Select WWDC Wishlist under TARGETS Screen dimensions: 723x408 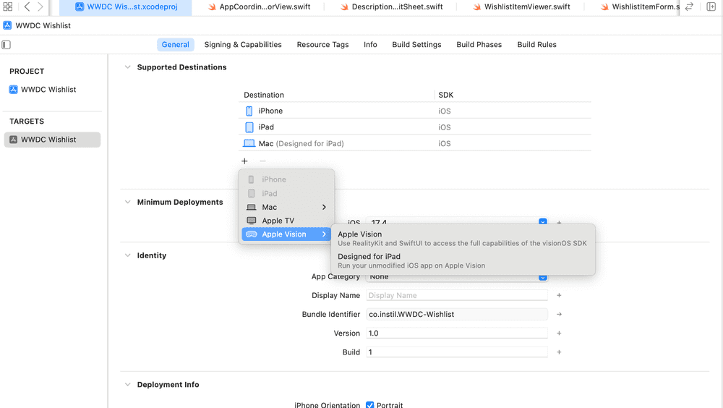coord(52,140)
